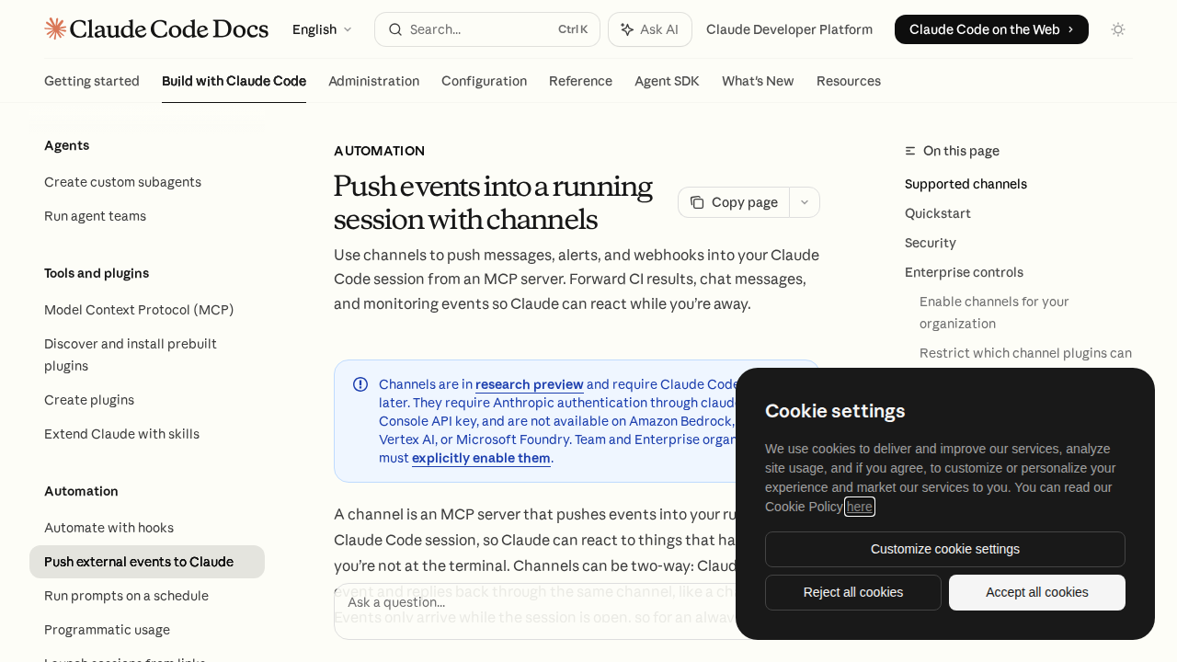The width and height of the screenshot is (1177, 662).
Task: Open the English language dropdown
Action: (322, 29)
